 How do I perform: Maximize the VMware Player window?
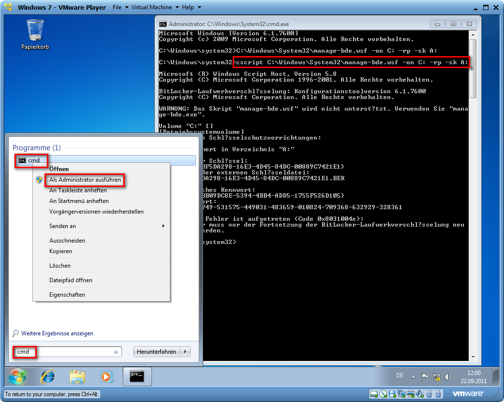(x=486, y=7)
